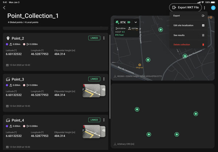The image size is (218, 152).
Task: Go back with the top-left arrow
Action: (4, 8)
